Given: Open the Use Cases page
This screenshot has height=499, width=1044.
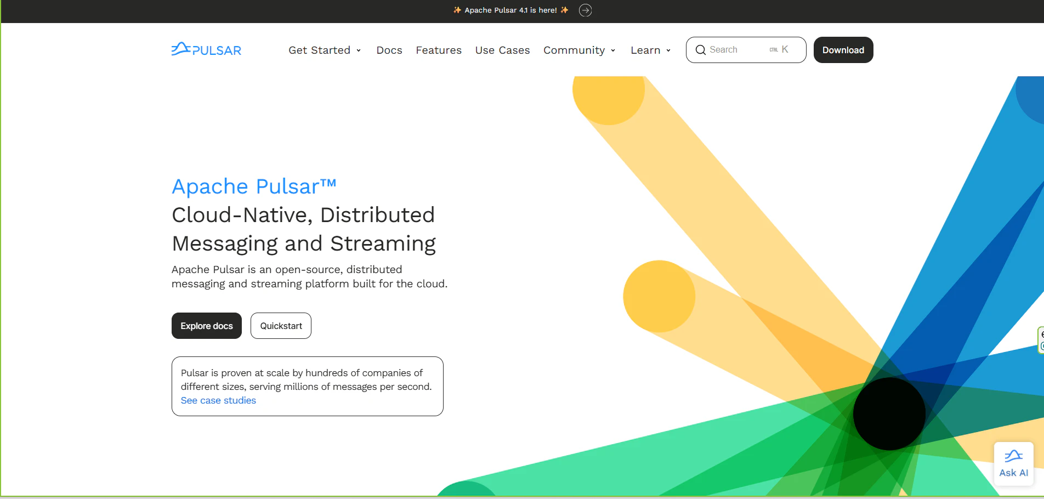Looking at the screenshot, I should pos(502,50).
